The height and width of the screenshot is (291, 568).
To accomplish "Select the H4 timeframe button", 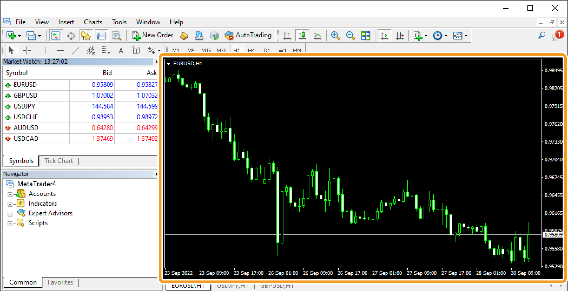I will click(x=251, y=50).
